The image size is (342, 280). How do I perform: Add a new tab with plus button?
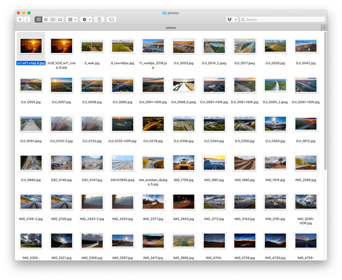(324, 28)
